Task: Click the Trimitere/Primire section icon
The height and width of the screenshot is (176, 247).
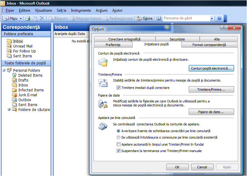Action: click(x=103, y=83)
